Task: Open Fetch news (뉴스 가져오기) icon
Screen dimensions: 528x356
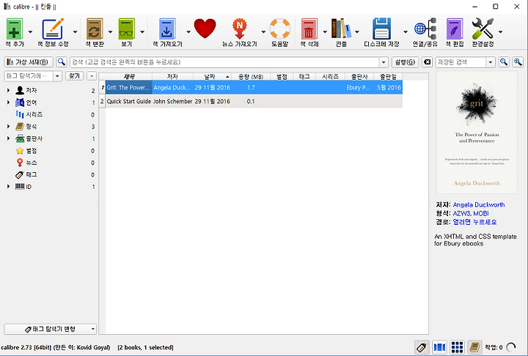Action: click(239, 29)
